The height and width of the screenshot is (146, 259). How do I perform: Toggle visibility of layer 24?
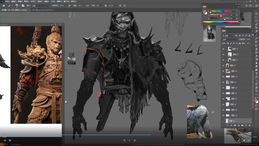tap(223, 82)
